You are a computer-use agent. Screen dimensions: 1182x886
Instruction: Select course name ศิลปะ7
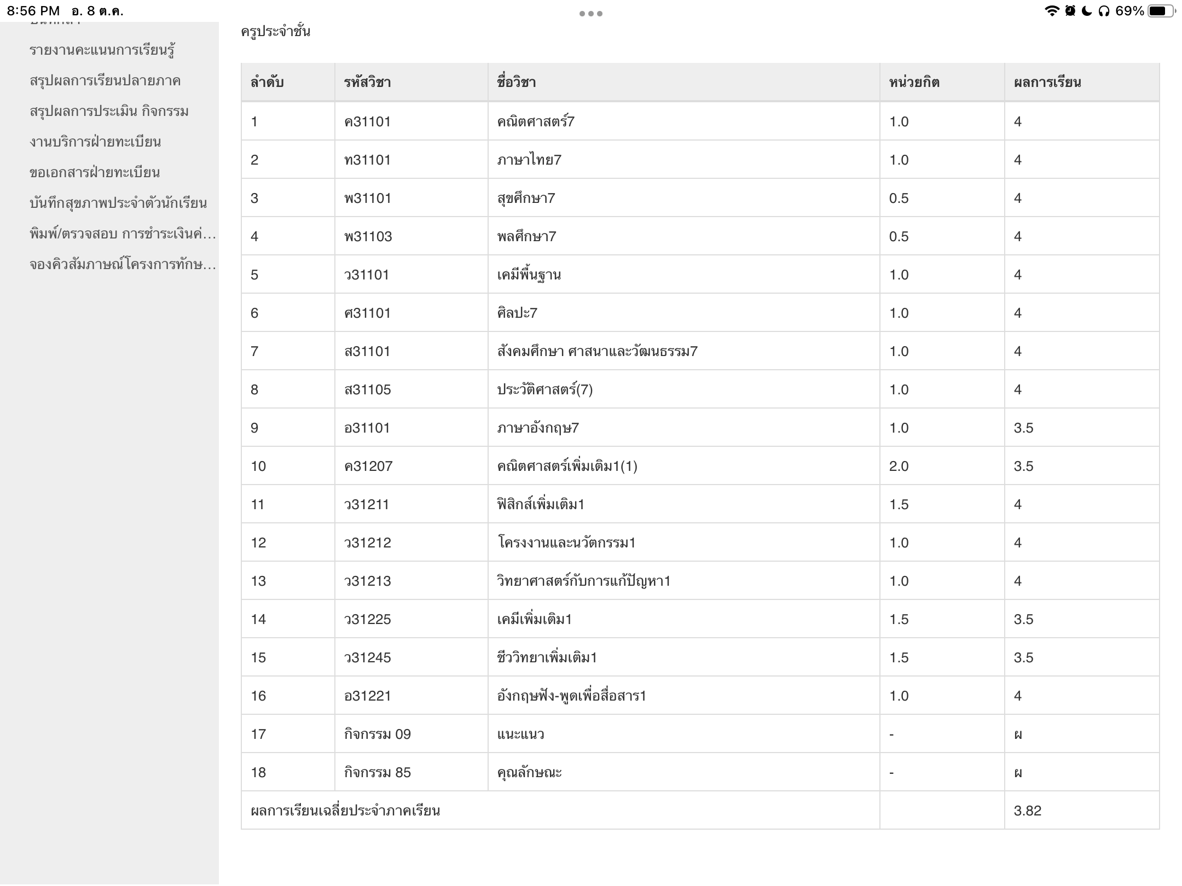(517, 313)
